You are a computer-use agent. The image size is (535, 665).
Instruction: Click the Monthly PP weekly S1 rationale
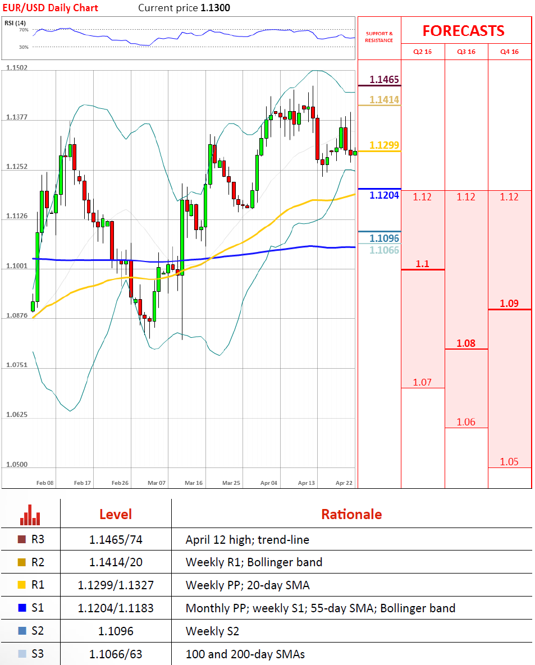pyautogui.click(x=321, y=608)
